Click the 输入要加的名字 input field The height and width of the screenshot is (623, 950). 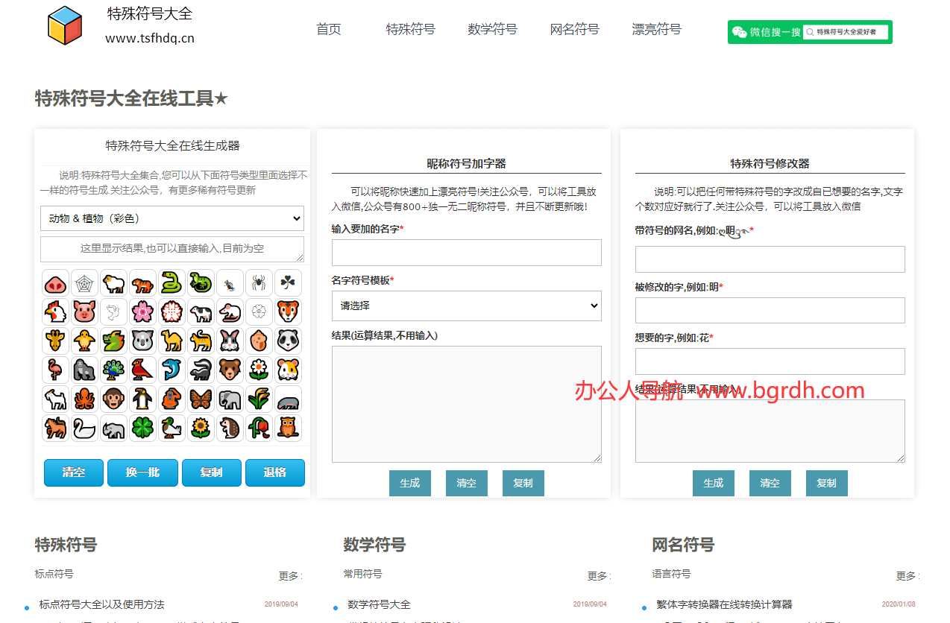coord(466,253)
